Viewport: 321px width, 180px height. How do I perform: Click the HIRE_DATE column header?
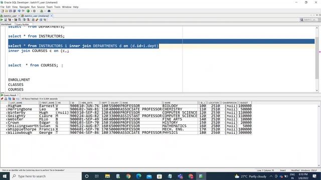[x=90, y=102]
